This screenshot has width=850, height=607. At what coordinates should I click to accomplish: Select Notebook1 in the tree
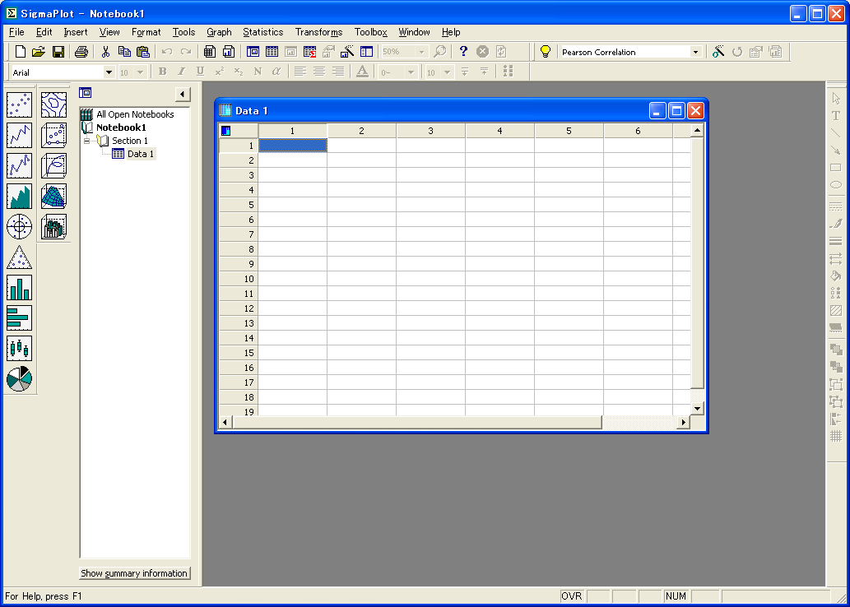[x=121, y=127]
